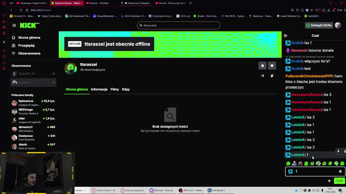Open the X (Twitter) Opera sidebar icon
This screenshot has height=194, width=346.
4,42
